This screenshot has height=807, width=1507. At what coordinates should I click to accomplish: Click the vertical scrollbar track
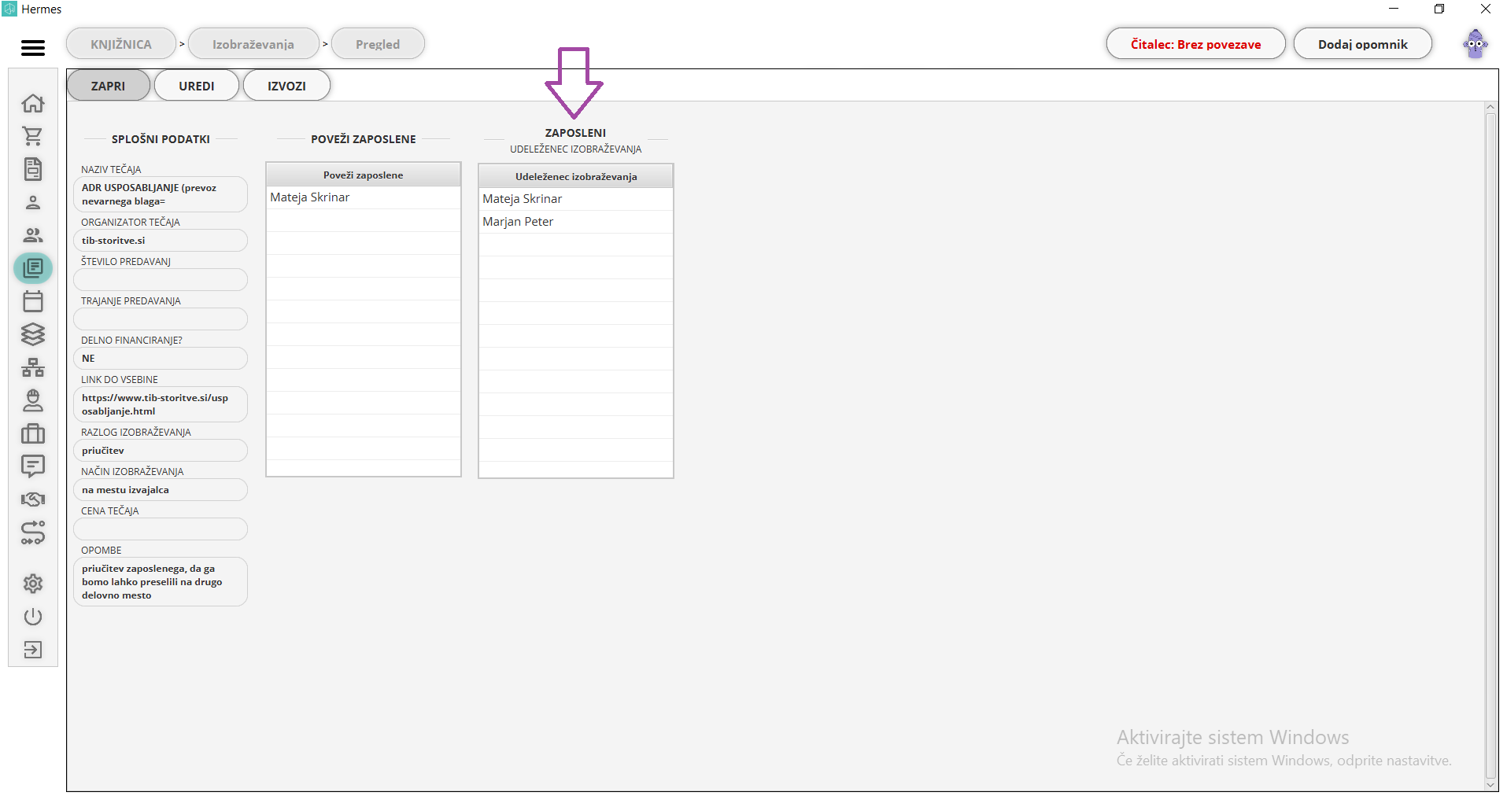pyautogui.click(x=1490, y=446)
